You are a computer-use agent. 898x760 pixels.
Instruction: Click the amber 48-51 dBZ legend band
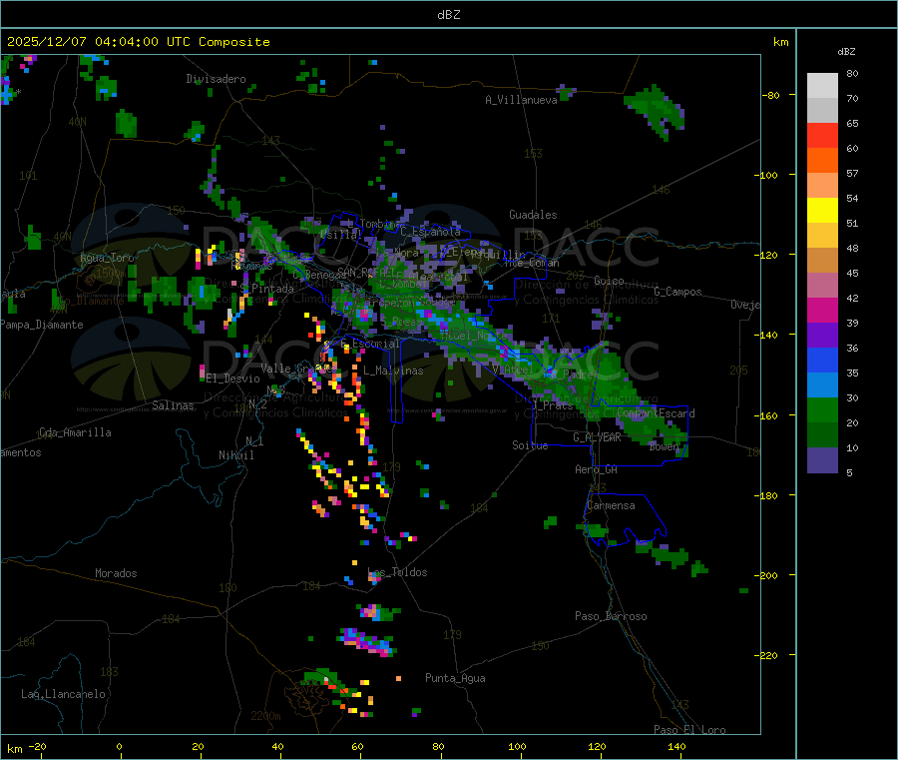coord(822,236)
